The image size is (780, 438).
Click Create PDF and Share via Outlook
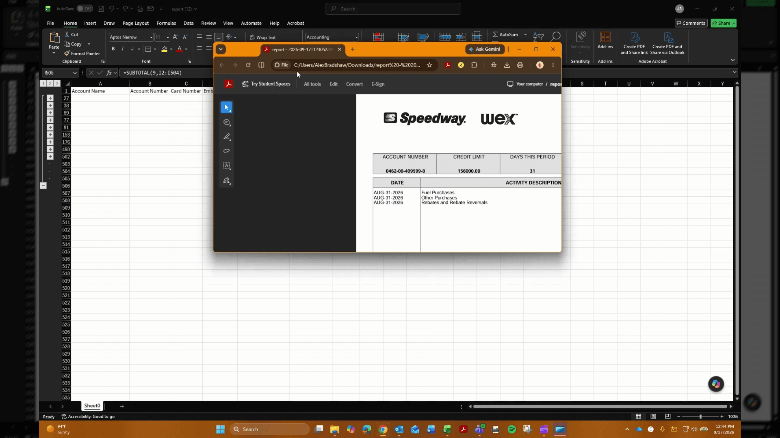click(667, 43)
